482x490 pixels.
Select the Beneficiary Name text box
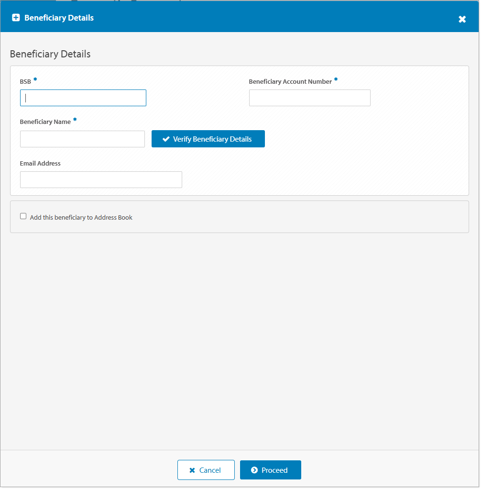[82, 139]
